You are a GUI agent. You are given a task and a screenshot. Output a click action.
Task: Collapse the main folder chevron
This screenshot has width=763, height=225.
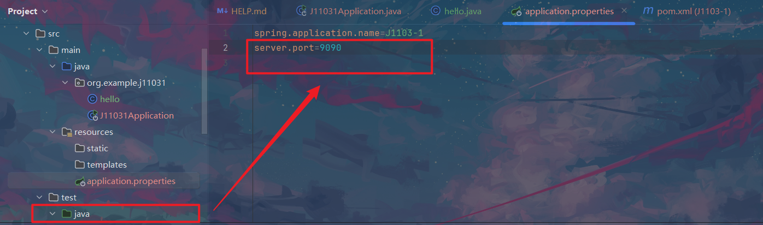click(x=39, y=50)
